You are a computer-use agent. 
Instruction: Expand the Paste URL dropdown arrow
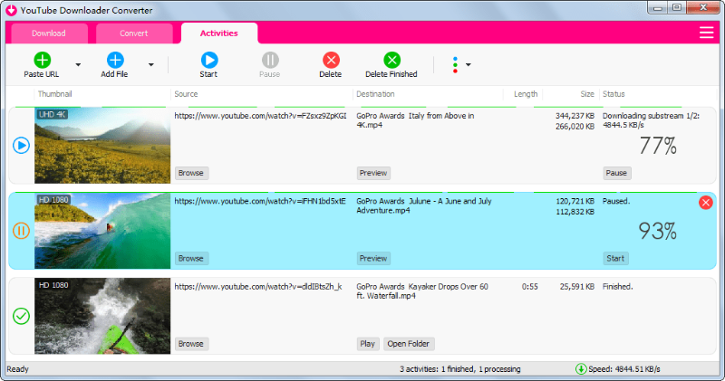pyautogui.click(x=78, y=64)
